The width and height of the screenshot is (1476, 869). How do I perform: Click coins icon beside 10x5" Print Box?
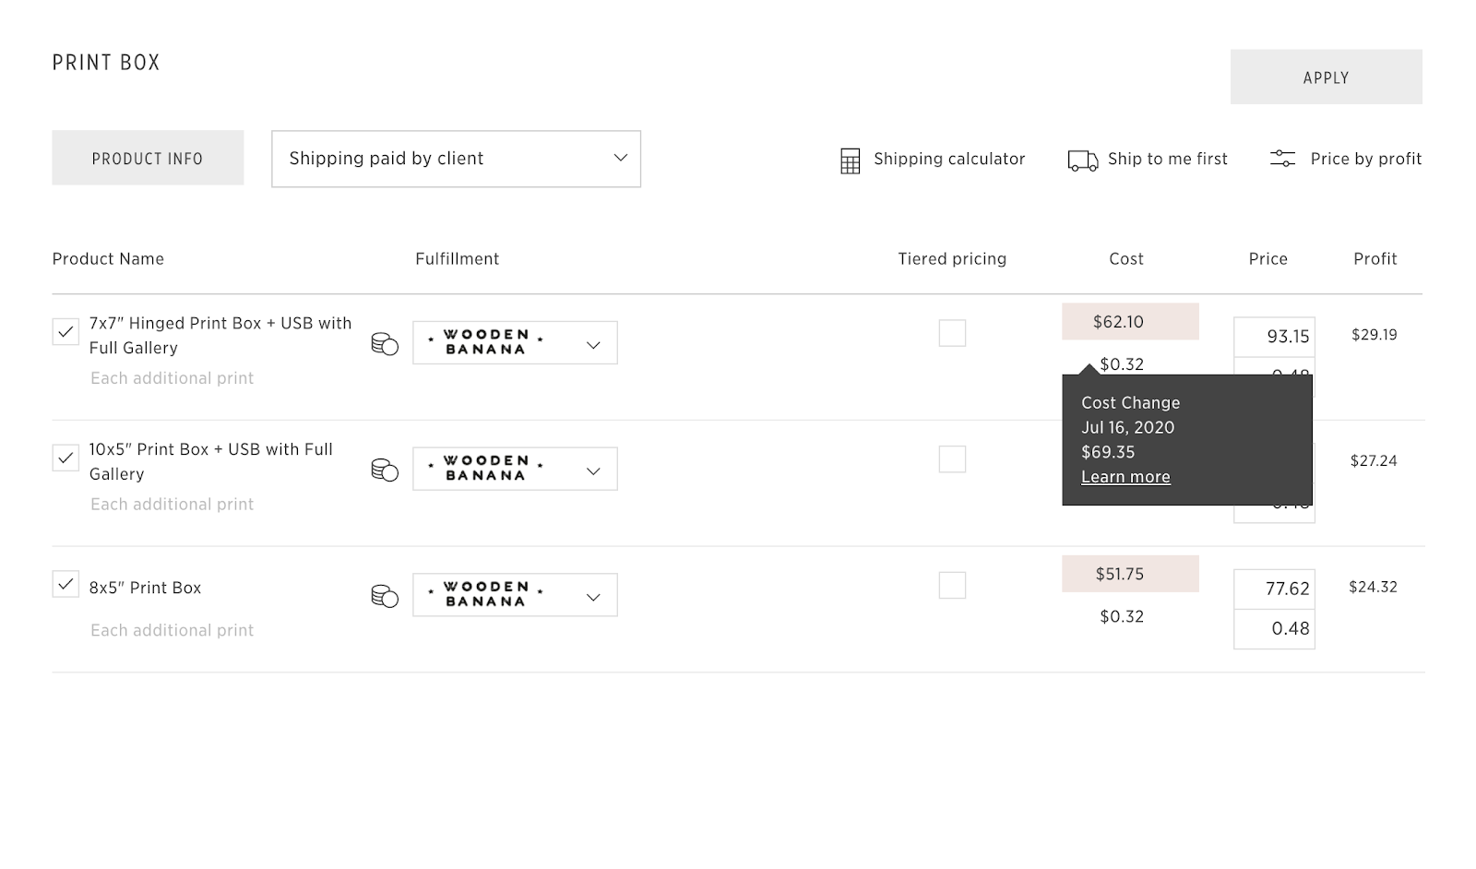click(385, 470)
